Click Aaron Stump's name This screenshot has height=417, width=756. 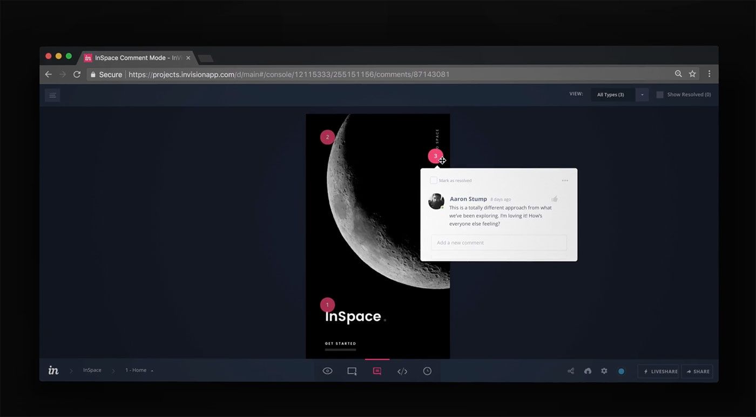pos(468,199)
